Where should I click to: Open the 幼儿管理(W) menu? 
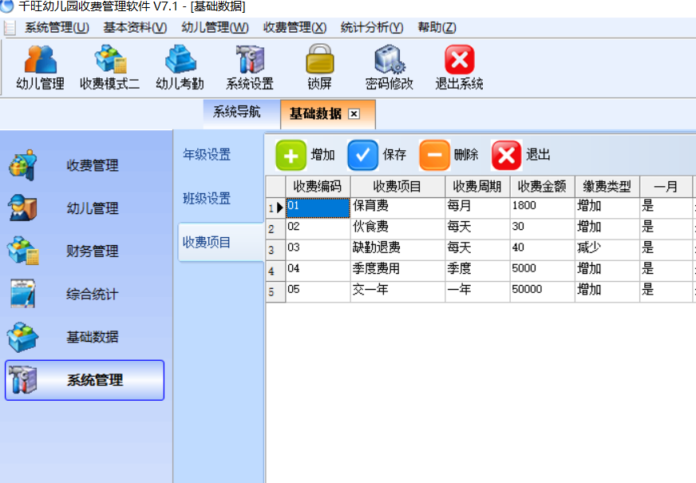tap(215, 27)
